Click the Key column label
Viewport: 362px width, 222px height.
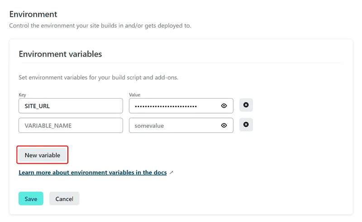[22, 94]
